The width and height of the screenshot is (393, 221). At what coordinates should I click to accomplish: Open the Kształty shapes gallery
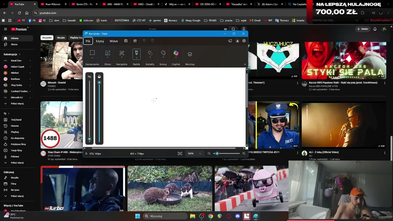[x=150, y=53]
